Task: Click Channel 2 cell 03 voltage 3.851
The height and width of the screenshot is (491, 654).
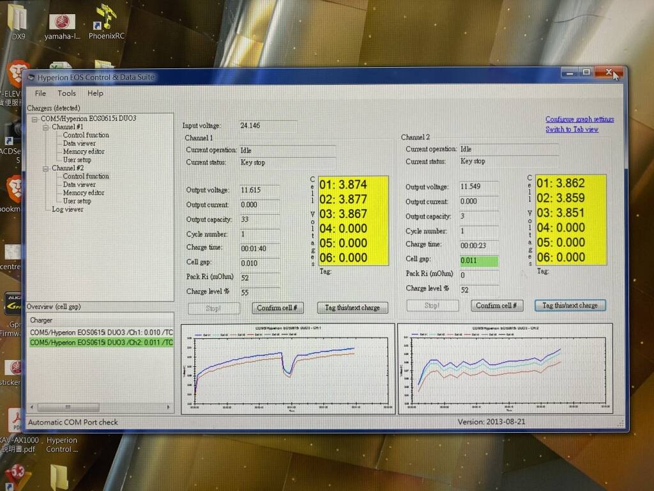Action: coord(561,213)
